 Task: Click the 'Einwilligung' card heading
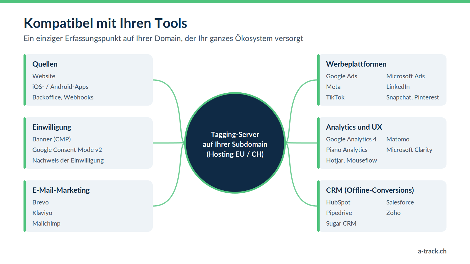tap(52, 127)
